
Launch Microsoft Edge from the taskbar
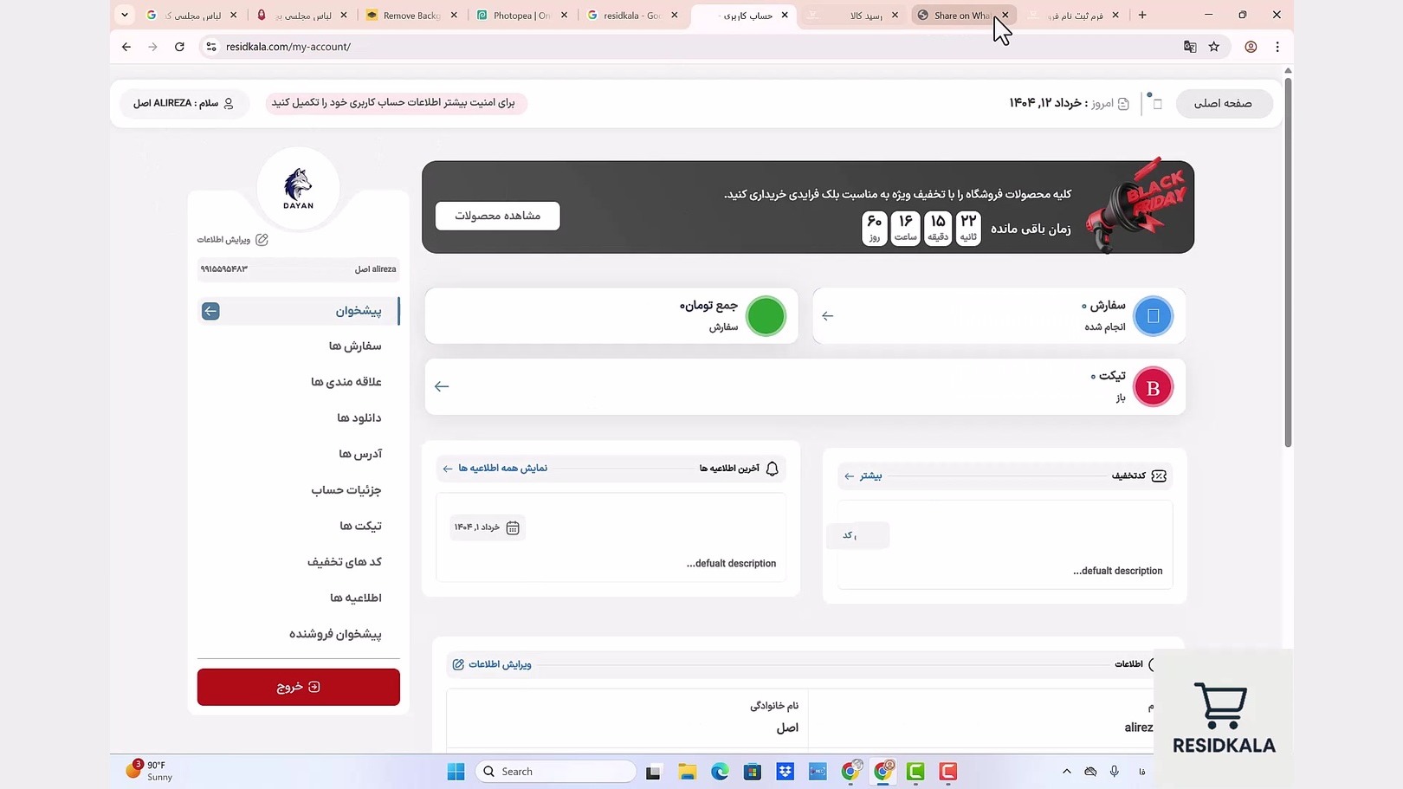[720, 772]
